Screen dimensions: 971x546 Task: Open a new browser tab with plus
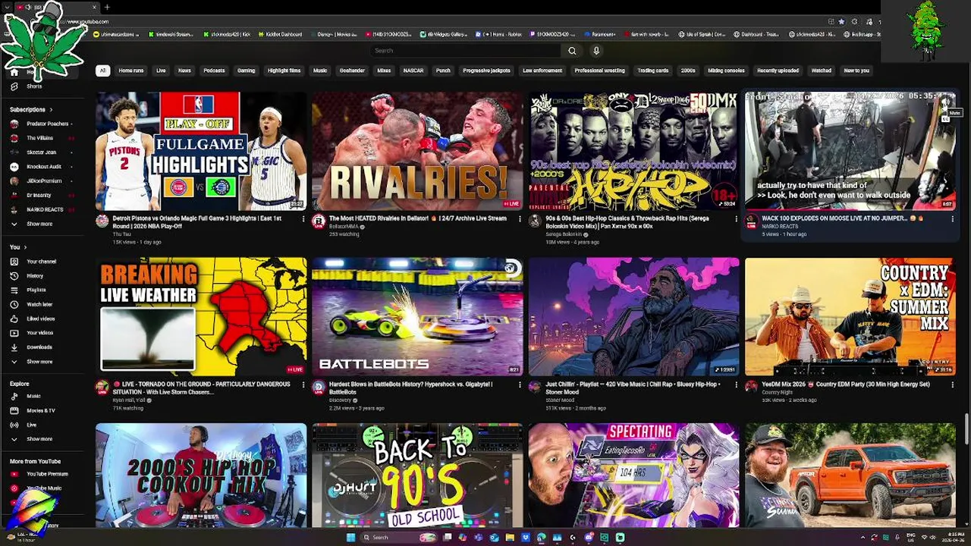coord(107,7)
